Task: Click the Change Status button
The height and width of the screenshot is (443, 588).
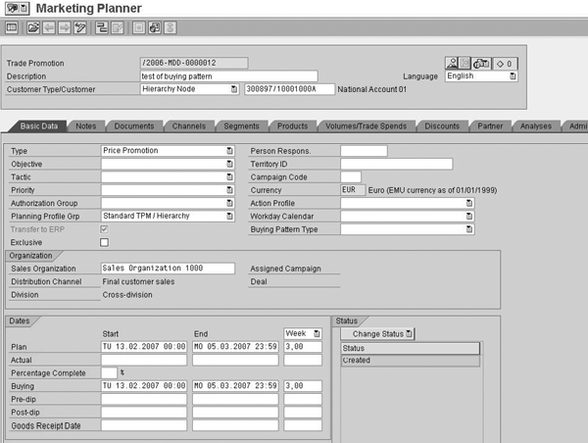Action: 376,333
